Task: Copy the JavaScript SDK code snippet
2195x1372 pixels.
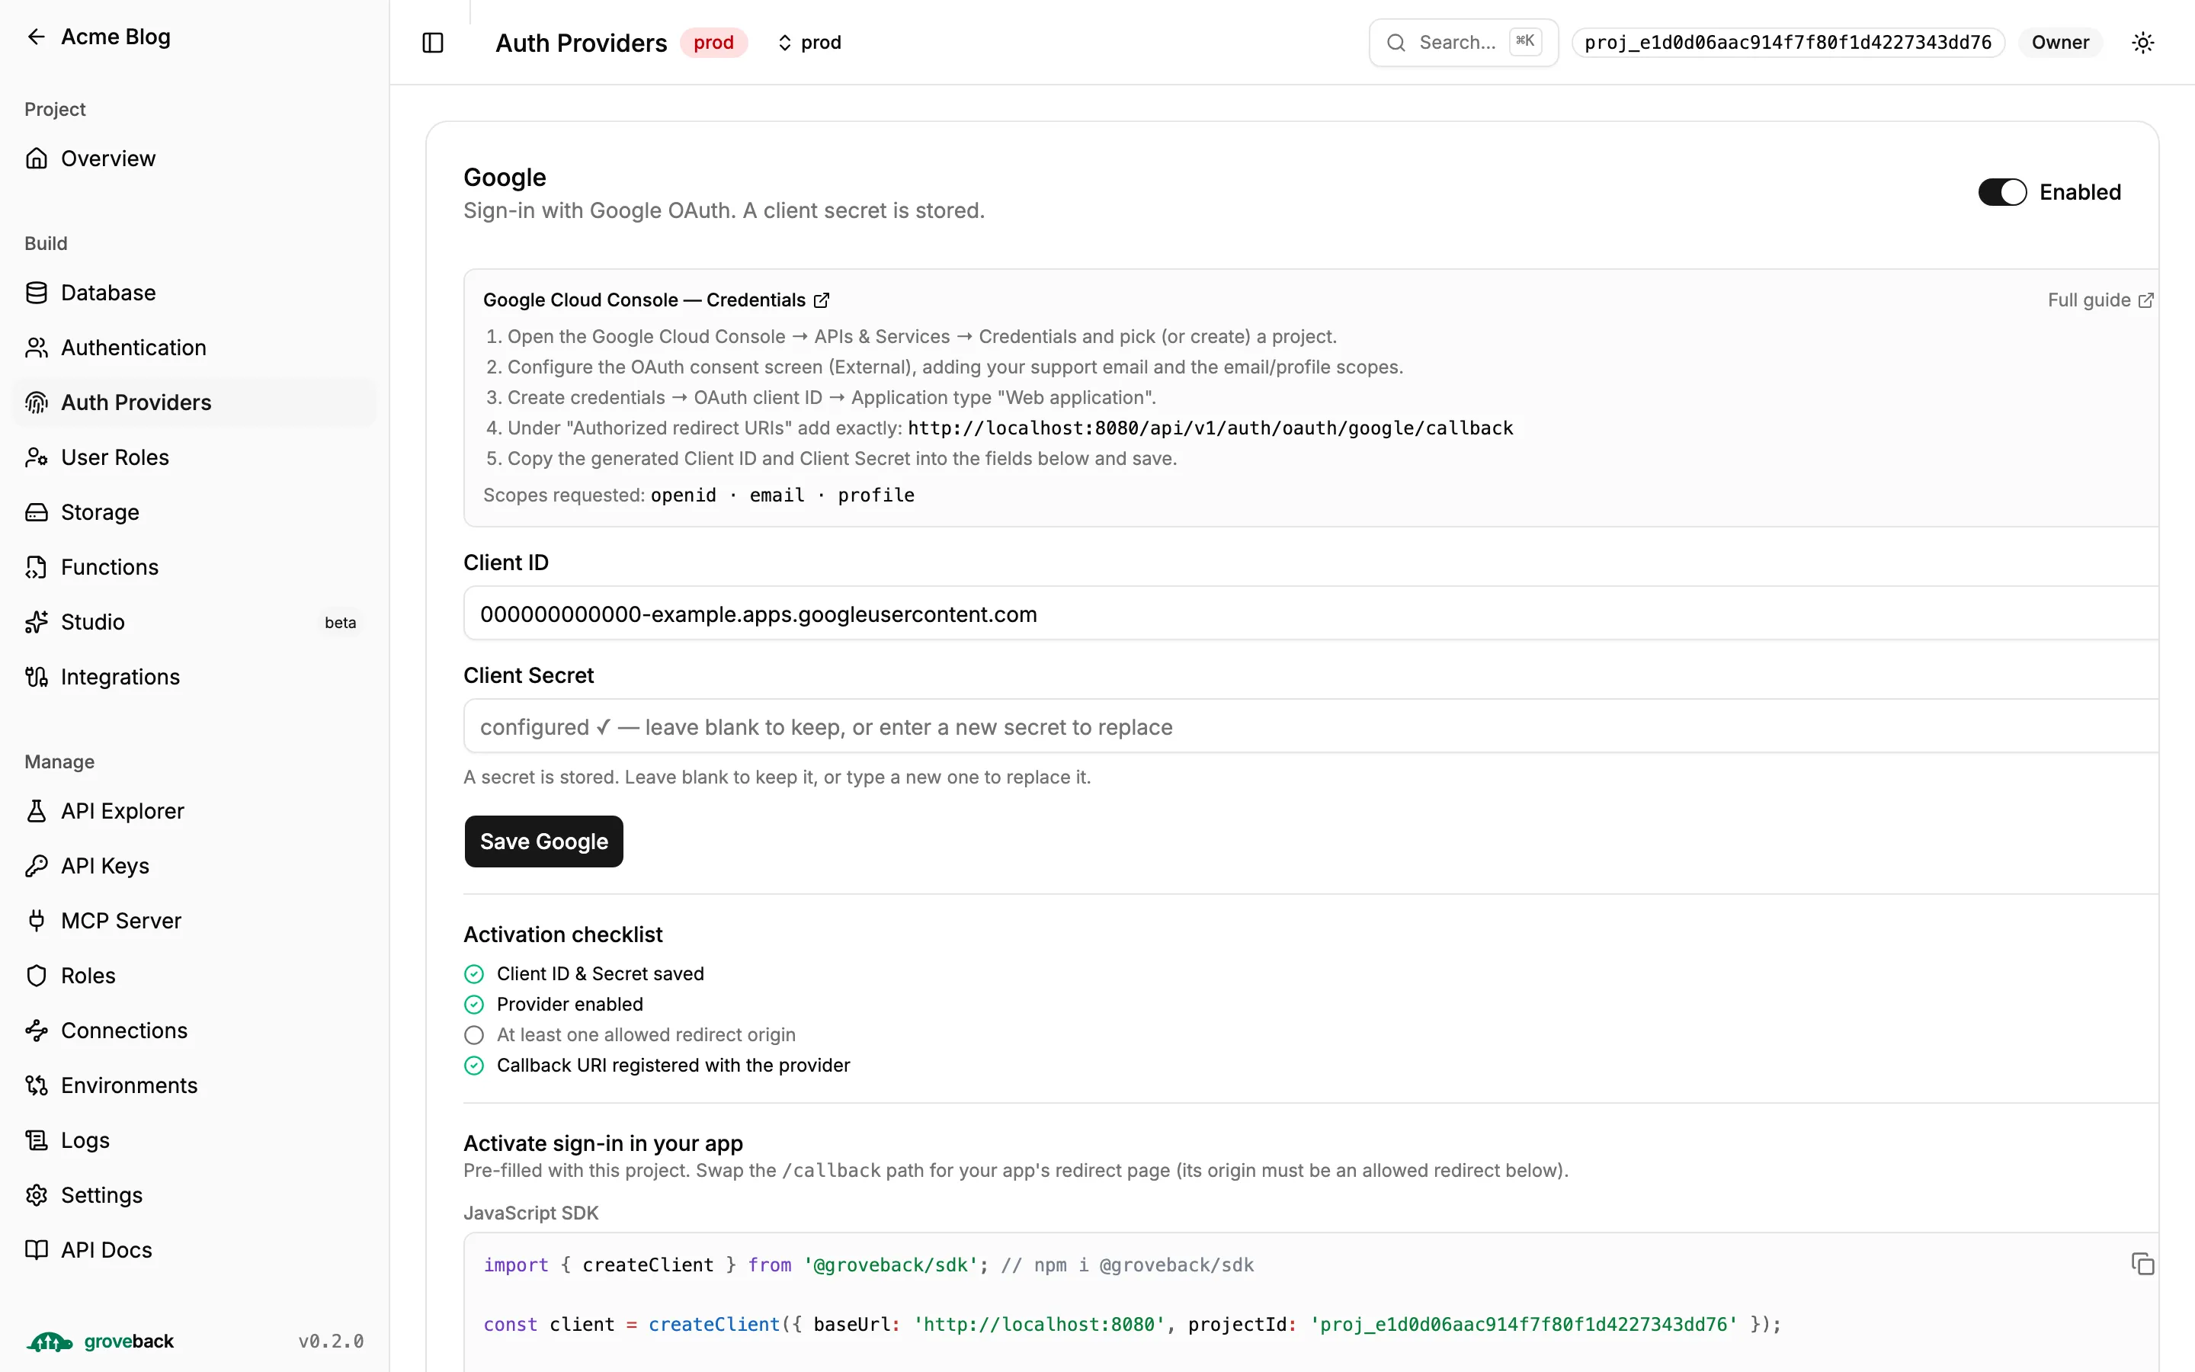Action: pyautogui.click(x=2142, y=1264)
